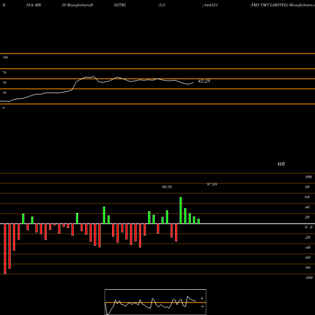Click the 100 label on the MR axis

click(308, 177)
